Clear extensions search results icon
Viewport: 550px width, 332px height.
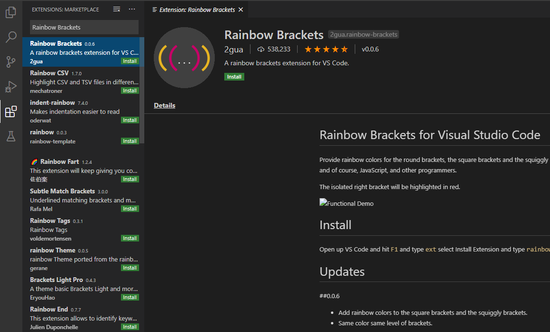click(117, 10)
